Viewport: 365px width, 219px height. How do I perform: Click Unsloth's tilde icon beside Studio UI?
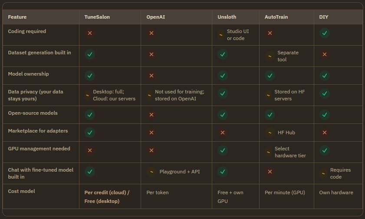[x=220, y=35]
